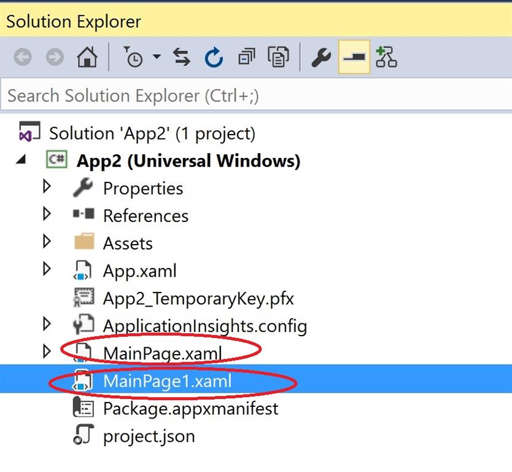Screen dimensions: 512x472
Task: Click the Forward navigation arrow
Action: click(x=55, y=57)
